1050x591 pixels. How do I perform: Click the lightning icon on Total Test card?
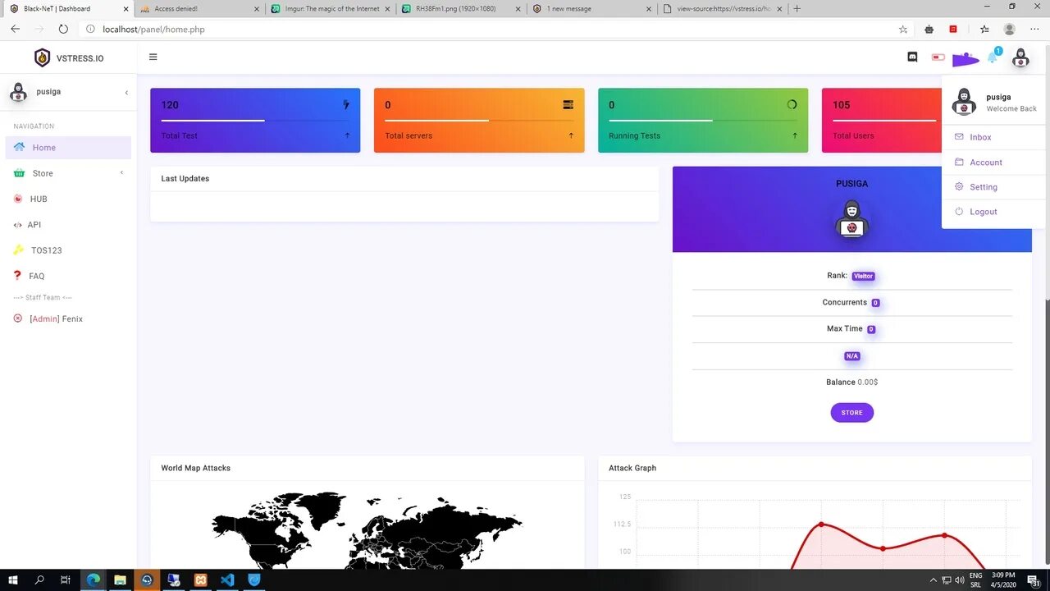click(346, 105)
